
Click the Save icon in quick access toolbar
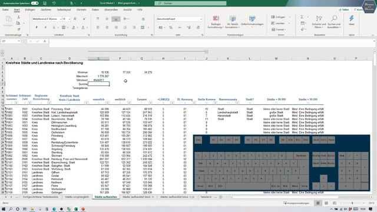45,4
